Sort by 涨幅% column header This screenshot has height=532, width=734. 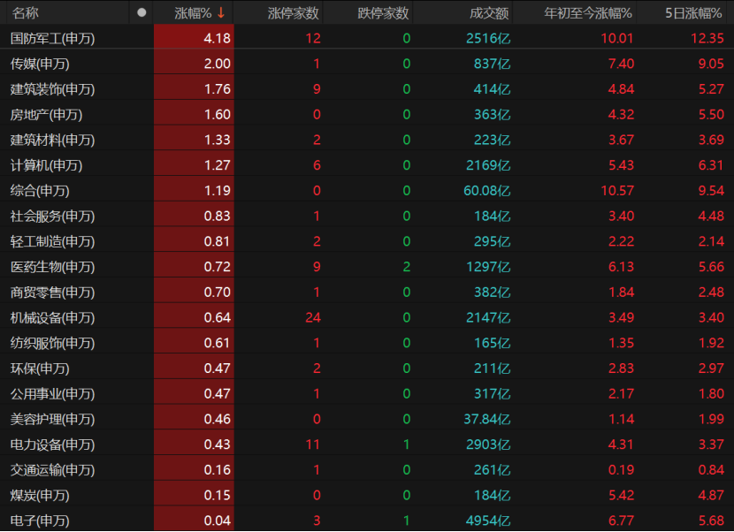tap(193, 13)
